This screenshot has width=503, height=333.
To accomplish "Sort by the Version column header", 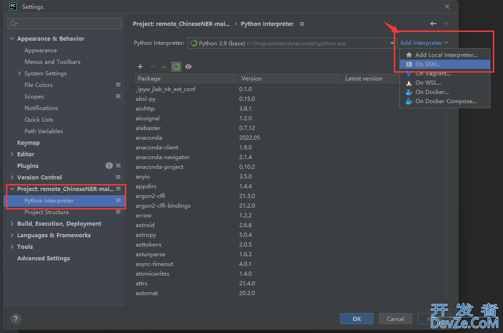I will [x=290, y=79].
